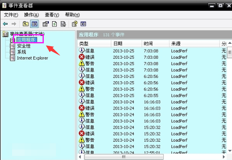The height and width of the screenshot is (160, 232).
Task: Open the 文件(F) menu
Action: (x=11, y=15)
